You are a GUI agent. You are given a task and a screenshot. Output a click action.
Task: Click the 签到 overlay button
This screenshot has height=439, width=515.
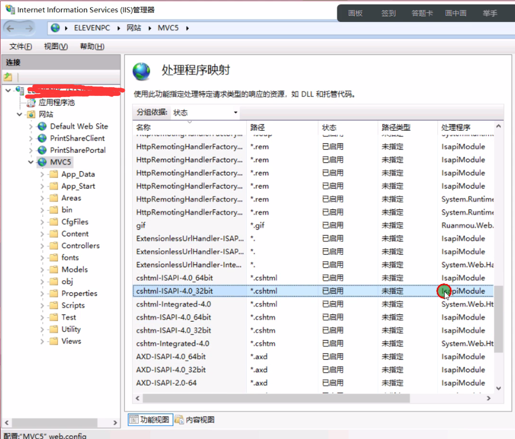(x=388, y=13)
